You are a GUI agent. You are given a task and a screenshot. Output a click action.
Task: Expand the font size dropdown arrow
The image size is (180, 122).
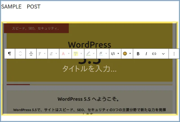point(56,54)
